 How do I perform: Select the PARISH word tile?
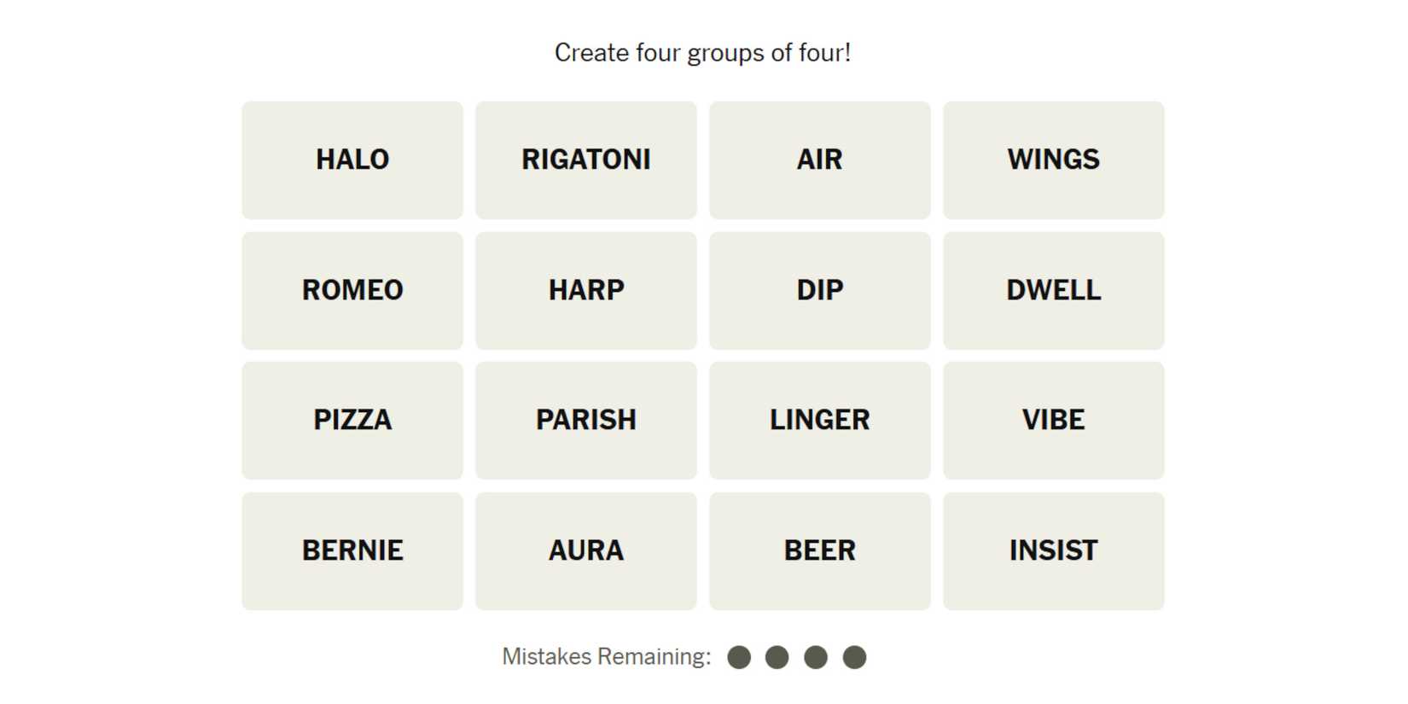(586, 420)
